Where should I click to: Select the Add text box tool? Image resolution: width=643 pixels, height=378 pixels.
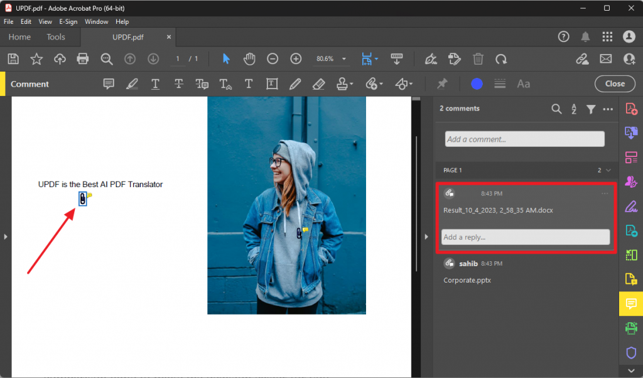(271, 84)
